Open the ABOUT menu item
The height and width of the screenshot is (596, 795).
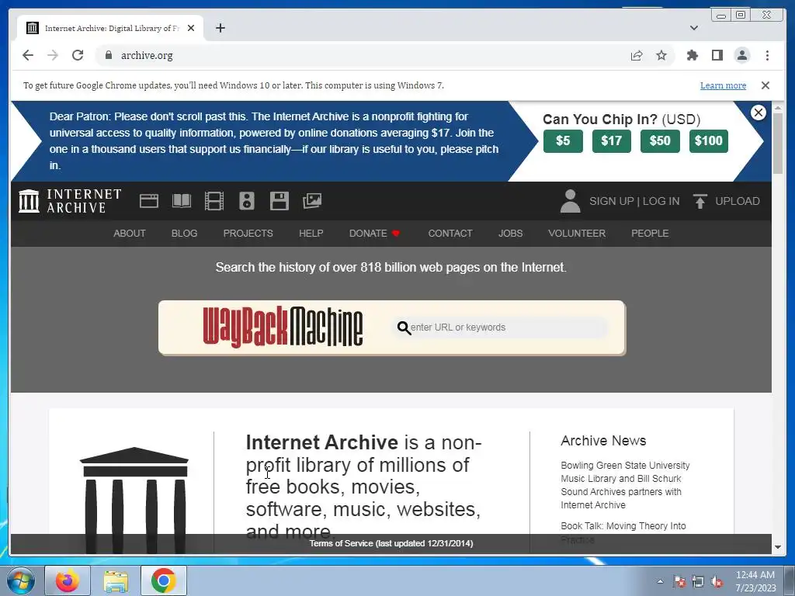coord(130,233)
